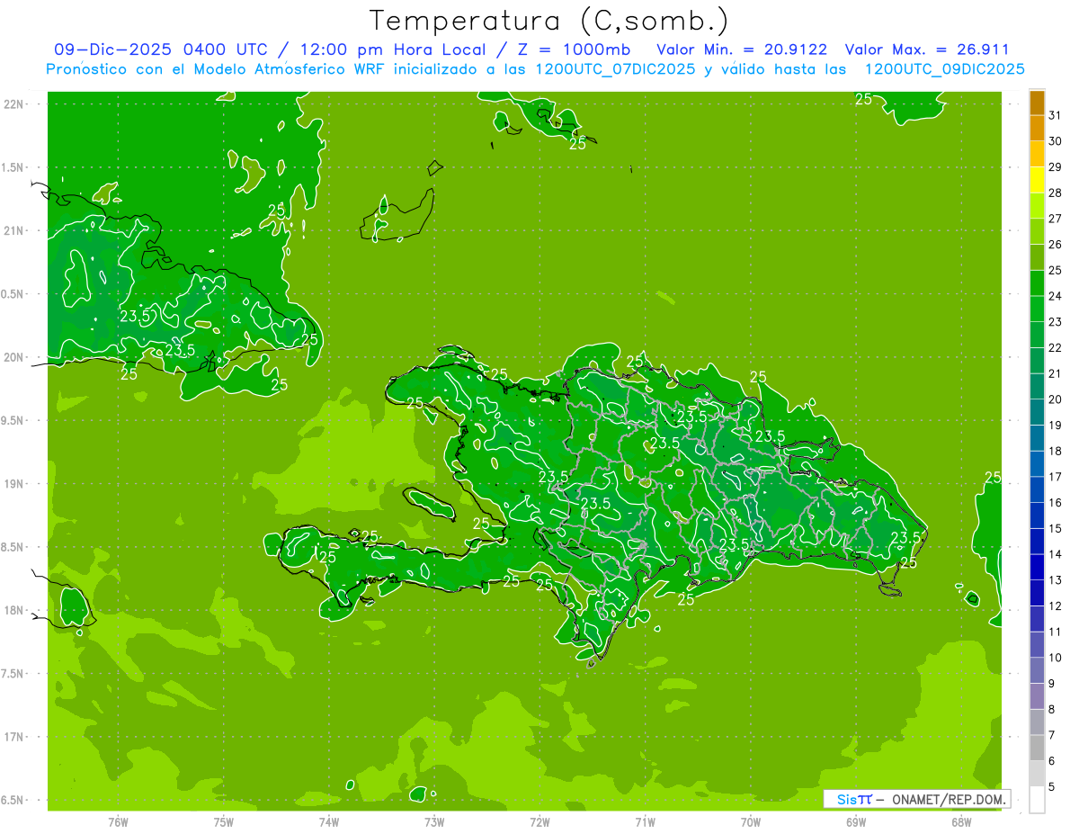Click the legend scale number "24"
Screen dimensions: 1079x834
click(1056, 296)
